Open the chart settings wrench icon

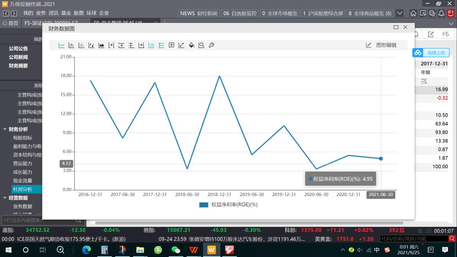[x=211, y=45]
